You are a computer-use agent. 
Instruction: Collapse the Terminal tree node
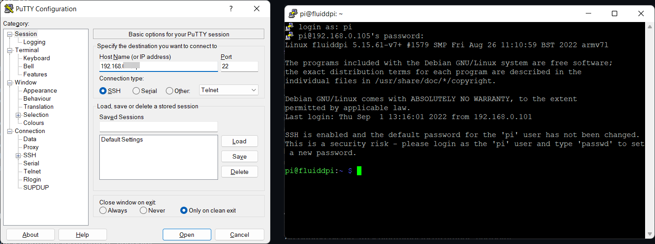click(10, 50)
